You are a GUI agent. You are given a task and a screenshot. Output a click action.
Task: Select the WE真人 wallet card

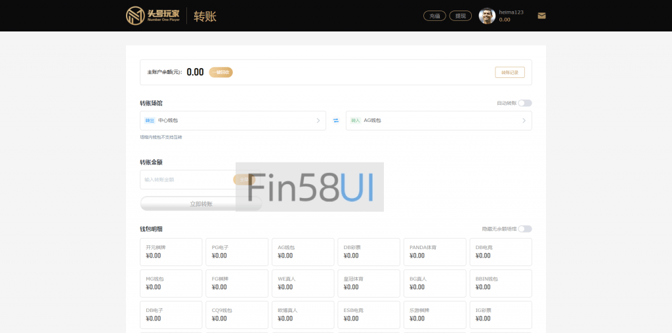[303, 283]
